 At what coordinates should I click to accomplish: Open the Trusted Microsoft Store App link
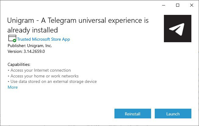tap(44, 39)
